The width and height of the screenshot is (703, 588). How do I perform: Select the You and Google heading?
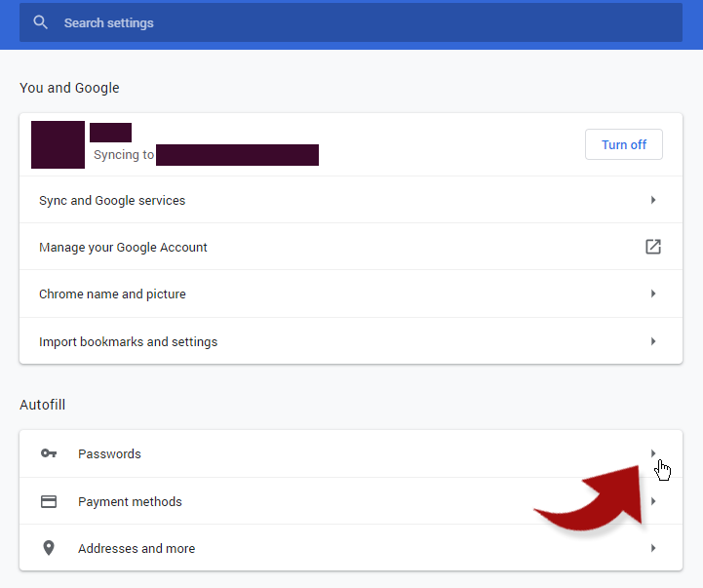coord(69,88)
